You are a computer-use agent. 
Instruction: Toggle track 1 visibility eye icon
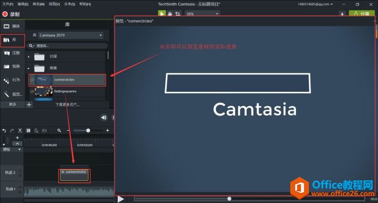21,187
